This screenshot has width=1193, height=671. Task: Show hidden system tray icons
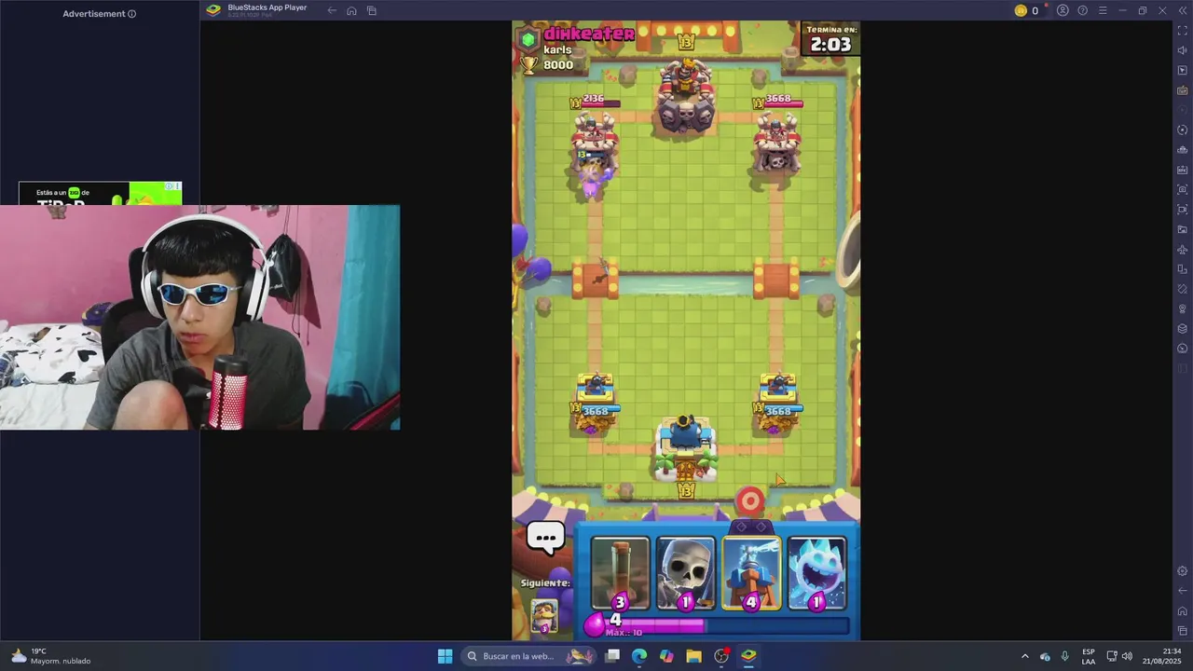tap(1024, 656)
